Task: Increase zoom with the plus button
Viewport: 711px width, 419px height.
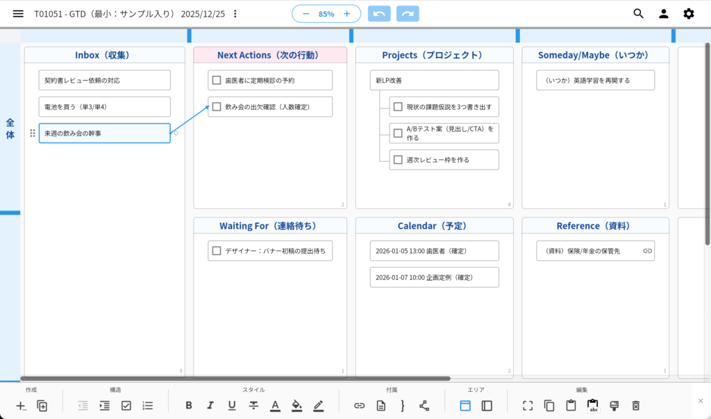Action: pyautogui.click(x=346, y=14)
